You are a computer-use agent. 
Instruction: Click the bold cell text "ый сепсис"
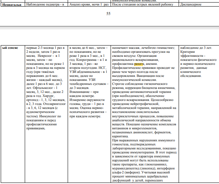(10, 48)
